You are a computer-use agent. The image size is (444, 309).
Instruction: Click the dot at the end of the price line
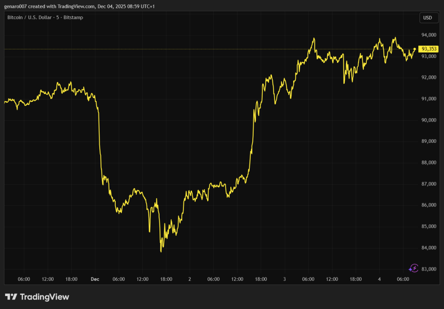point(415,49)
